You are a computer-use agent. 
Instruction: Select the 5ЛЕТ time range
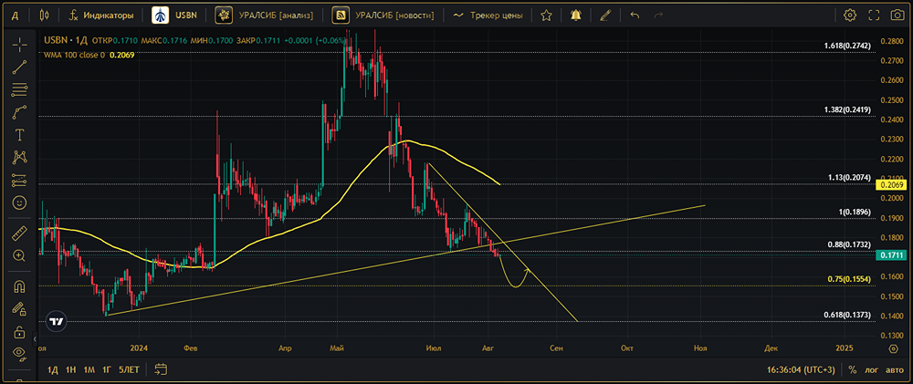click(129, 369)
